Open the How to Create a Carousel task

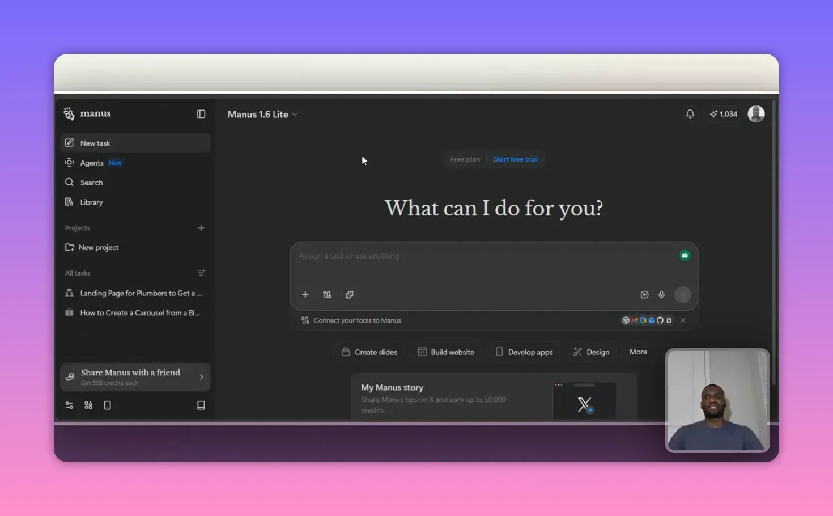[x=135, y=313]
